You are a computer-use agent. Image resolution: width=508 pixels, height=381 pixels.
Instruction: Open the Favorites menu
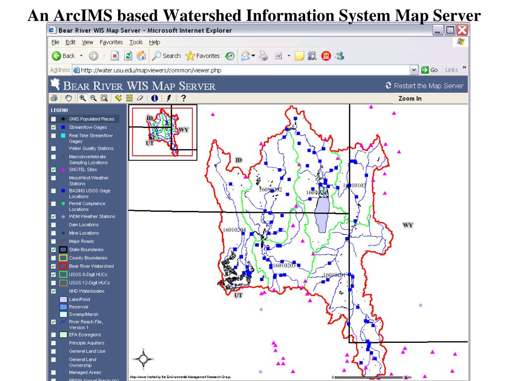(x=111, y=42)
